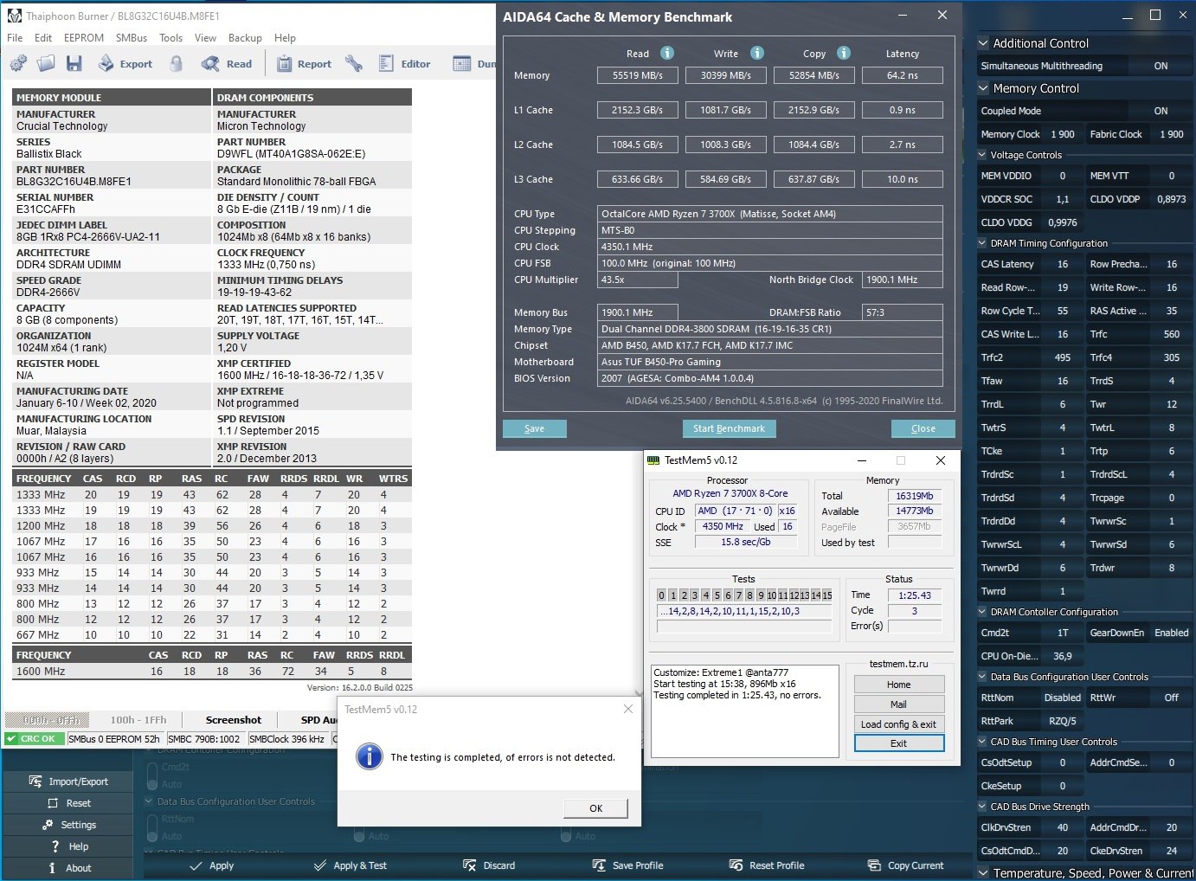The image size is (1196, 881).
Task: Collapse DRAM Contoller Configuration group
Action: pyautogui.click(x=982, y=612)
